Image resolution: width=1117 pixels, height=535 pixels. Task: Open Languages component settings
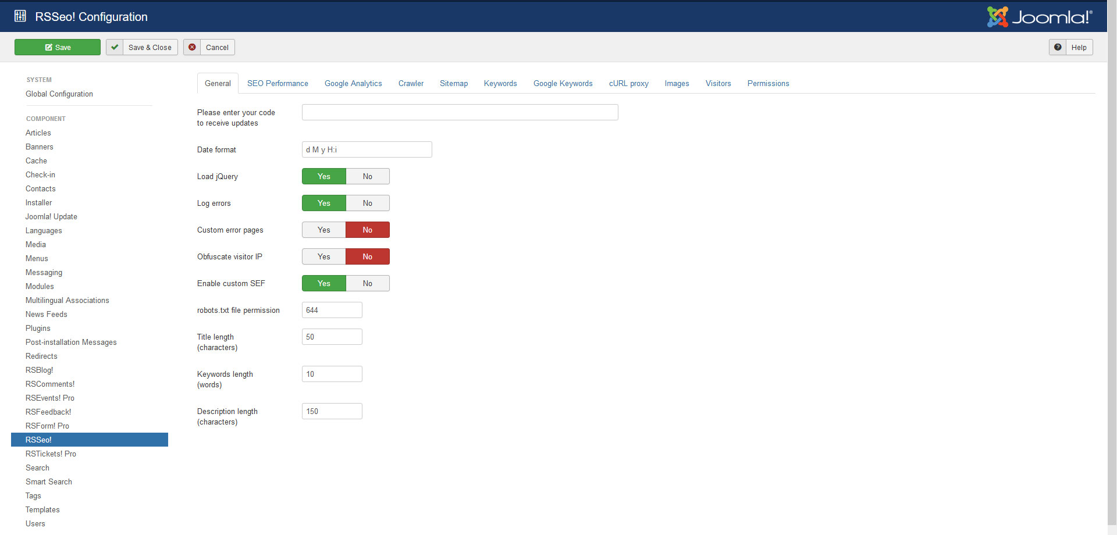(44, 230)
